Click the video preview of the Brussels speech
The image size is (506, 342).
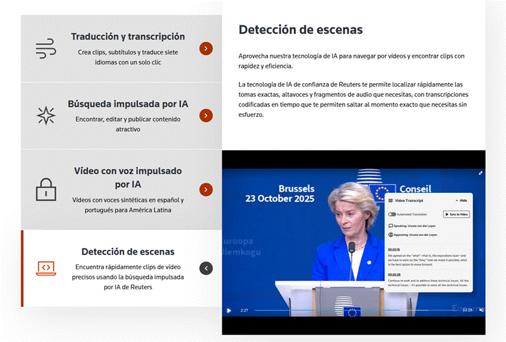tap(354, 242)
